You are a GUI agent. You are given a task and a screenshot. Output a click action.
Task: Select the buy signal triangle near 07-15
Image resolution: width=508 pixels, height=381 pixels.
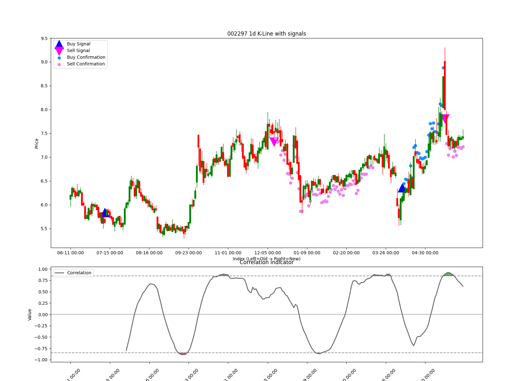105,213
